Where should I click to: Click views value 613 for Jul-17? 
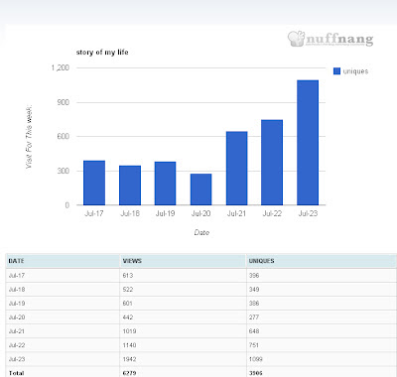click(128, 276)
